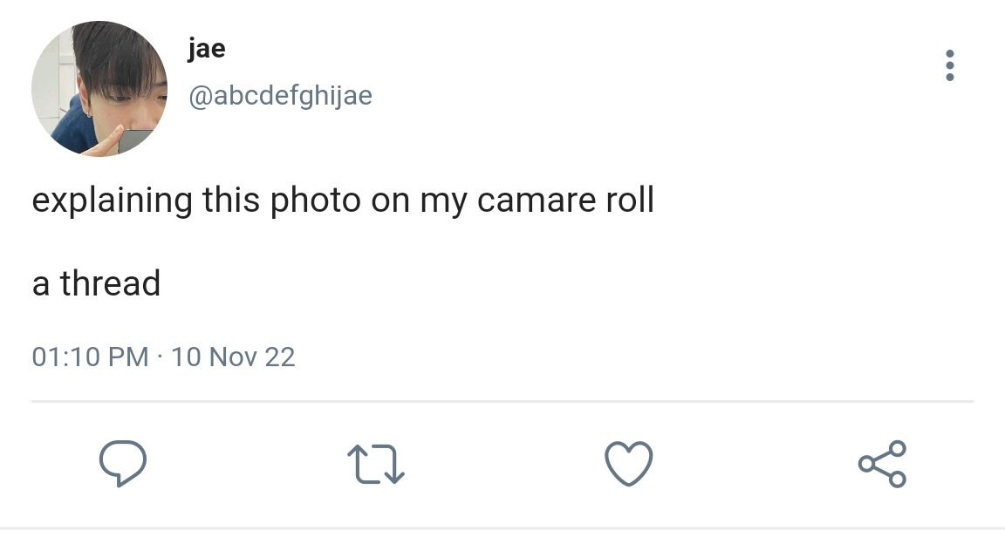Image resolution: width=1005 pixels, height=544 pixels.
Task: Open the three-dot more options menu
Action: [950, 65]
